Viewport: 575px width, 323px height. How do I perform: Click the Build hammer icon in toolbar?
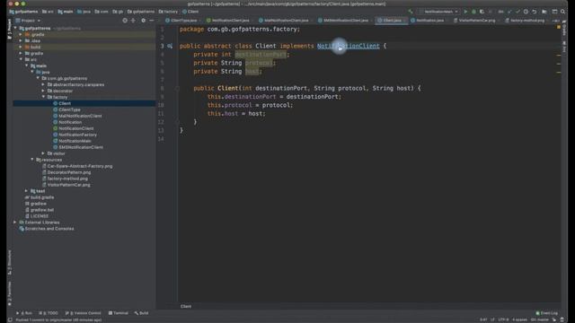(411, 12)
